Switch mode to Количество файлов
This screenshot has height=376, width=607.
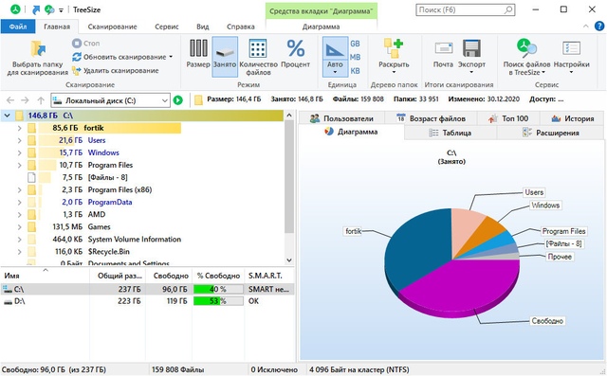(x=258, y=57)
